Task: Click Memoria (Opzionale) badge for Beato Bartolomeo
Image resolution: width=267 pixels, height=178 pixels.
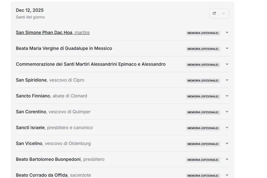Action: coord(203,160)
